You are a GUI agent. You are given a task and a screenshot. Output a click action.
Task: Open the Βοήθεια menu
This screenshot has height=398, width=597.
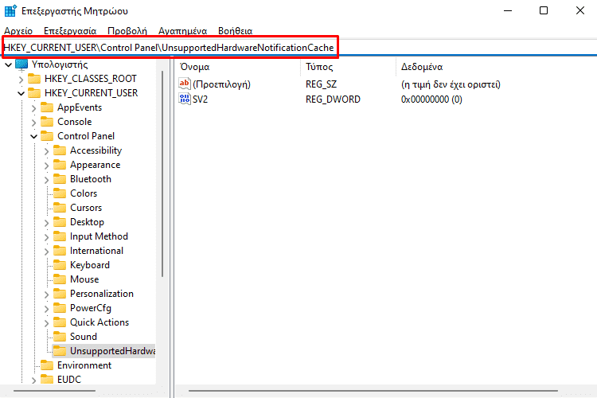(236, 31)
